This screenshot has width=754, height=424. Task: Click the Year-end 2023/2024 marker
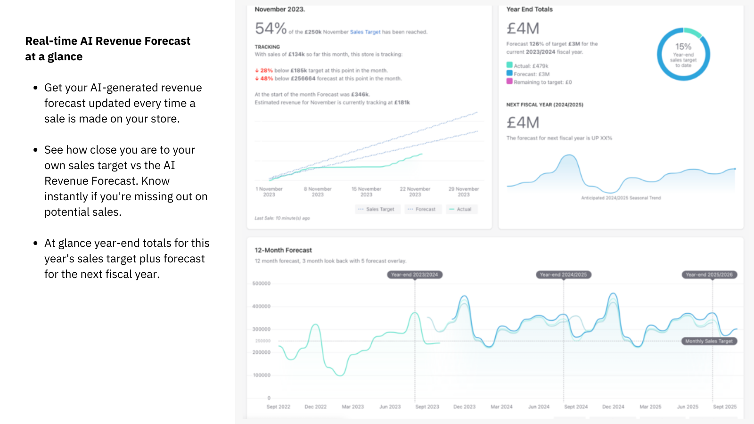(x=415, y=275)
